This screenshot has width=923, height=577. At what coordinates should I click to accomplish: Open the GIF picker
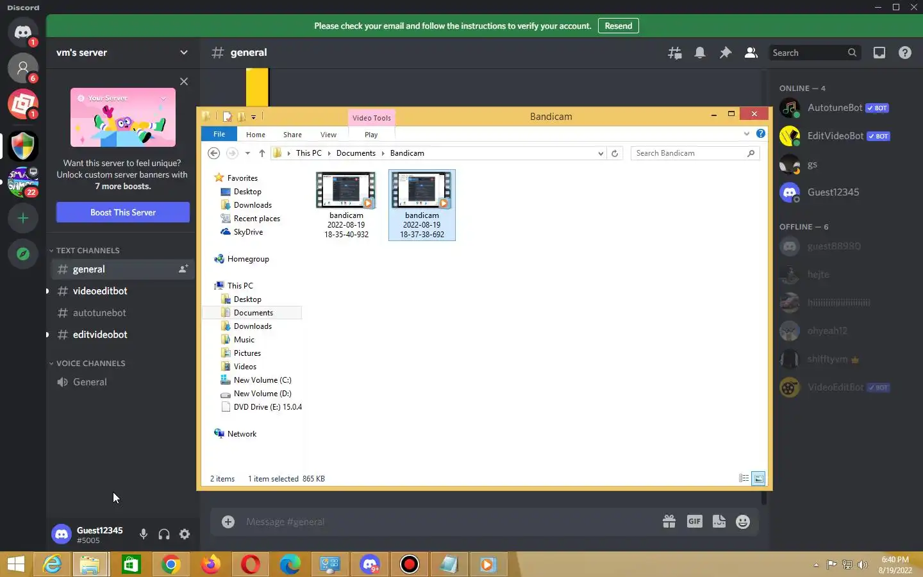[694, 522]
